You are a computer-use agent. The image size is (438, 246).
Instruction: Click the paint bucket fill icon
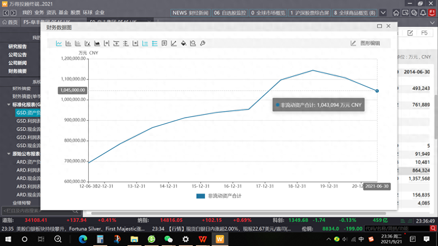[184, 43]
